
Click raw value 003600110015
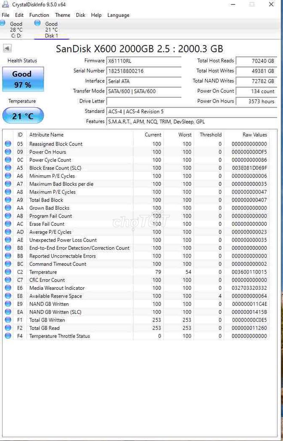pos(249,272)
